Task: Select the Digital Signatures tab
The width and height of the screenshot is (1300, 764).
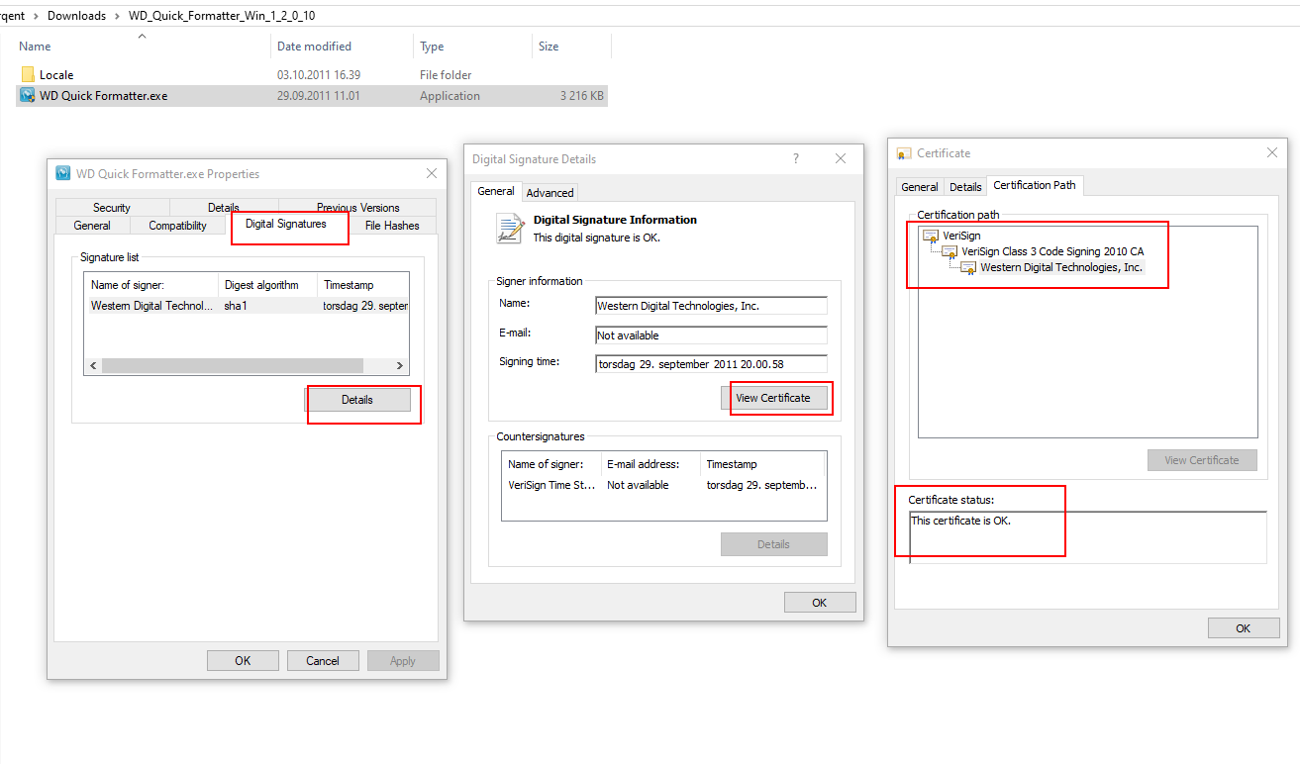Action: click(286, 224)
